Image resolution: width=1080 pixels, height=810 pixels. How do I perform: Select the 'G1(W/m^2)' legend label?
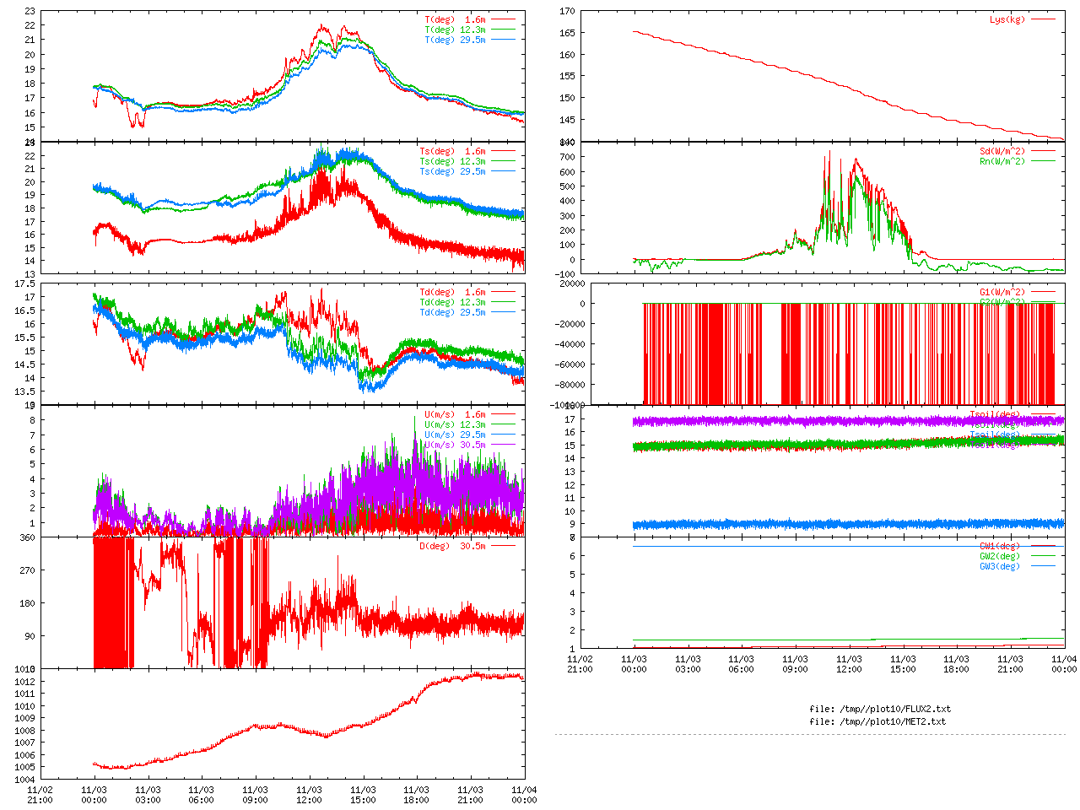click(1002, 293)
